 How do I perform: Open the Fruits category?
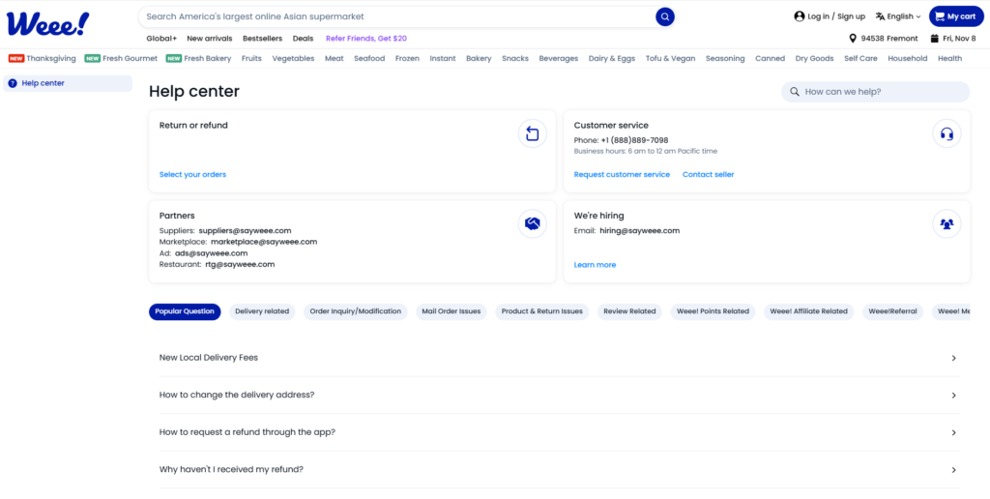tap(251, 59)
